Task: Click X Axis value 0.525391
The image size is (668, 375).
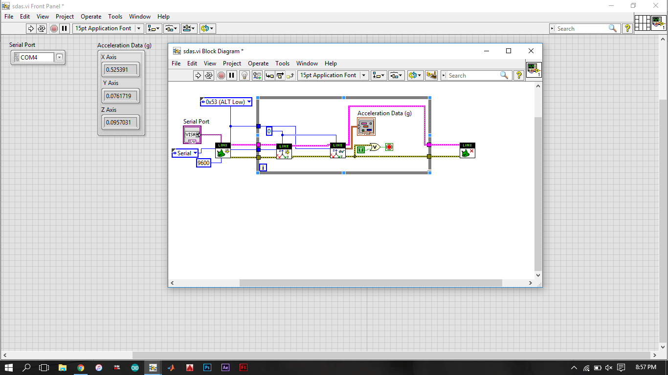Action: click(x=120, y=69)
